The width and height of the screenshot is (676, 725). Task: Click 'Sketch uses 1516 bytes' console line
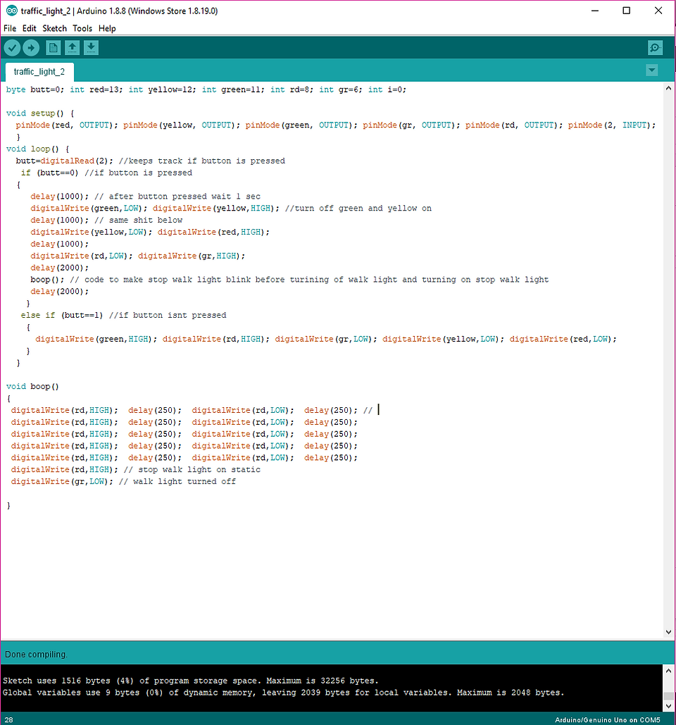click(190, 681)
